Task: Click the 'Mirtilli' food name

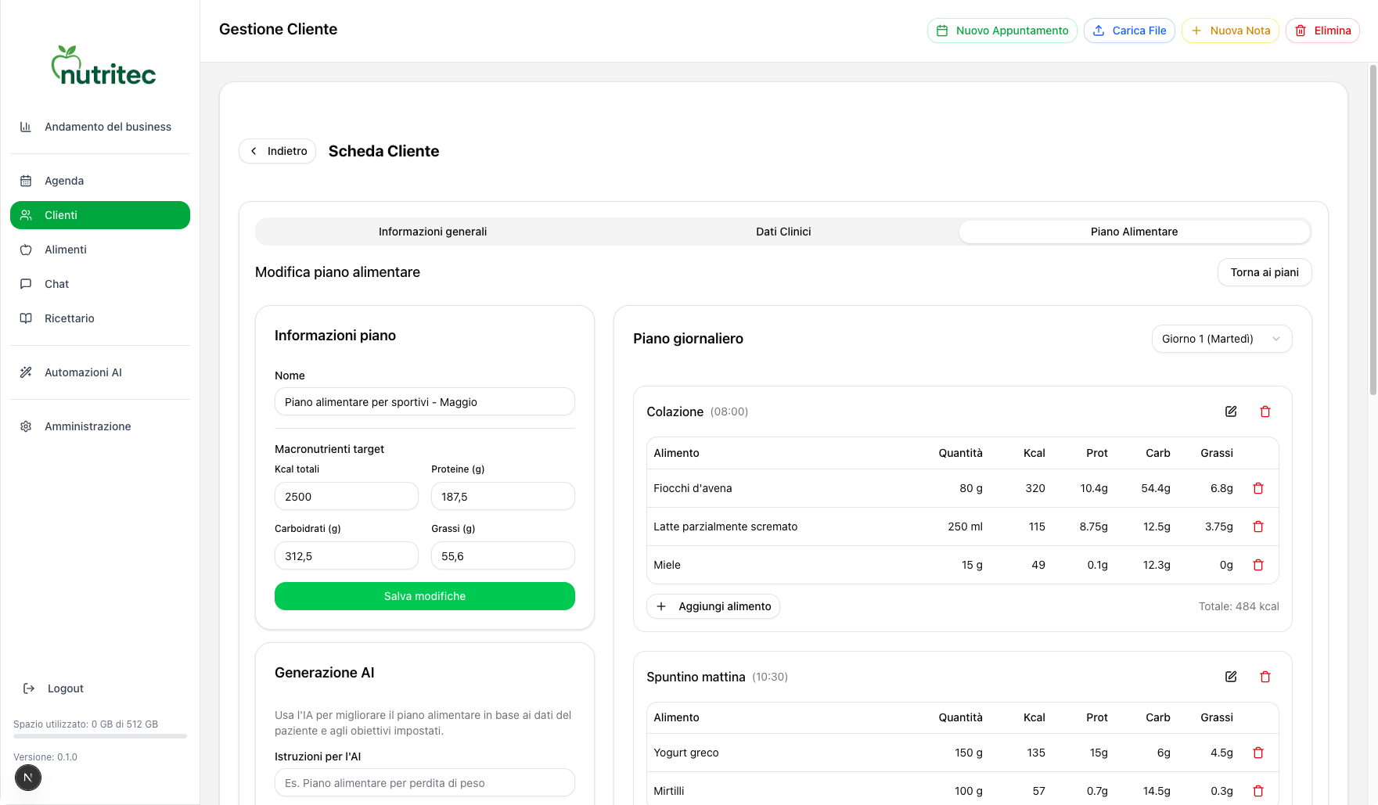Action: click(669, 791)
